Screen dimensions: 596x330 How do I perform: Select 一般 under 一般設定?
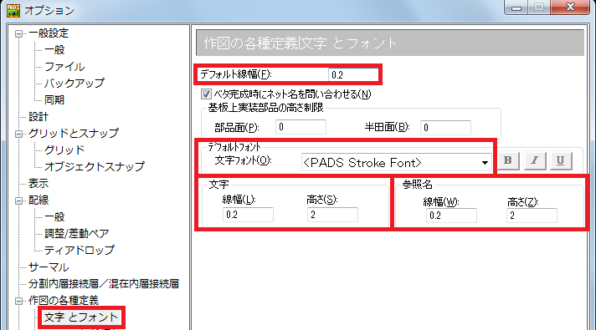(54, 49)
